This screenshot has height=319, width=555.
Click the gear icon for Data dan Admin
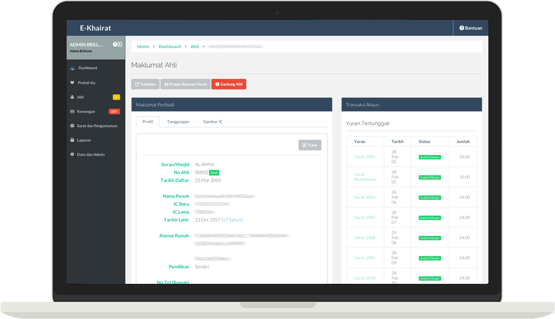(72, 154)
